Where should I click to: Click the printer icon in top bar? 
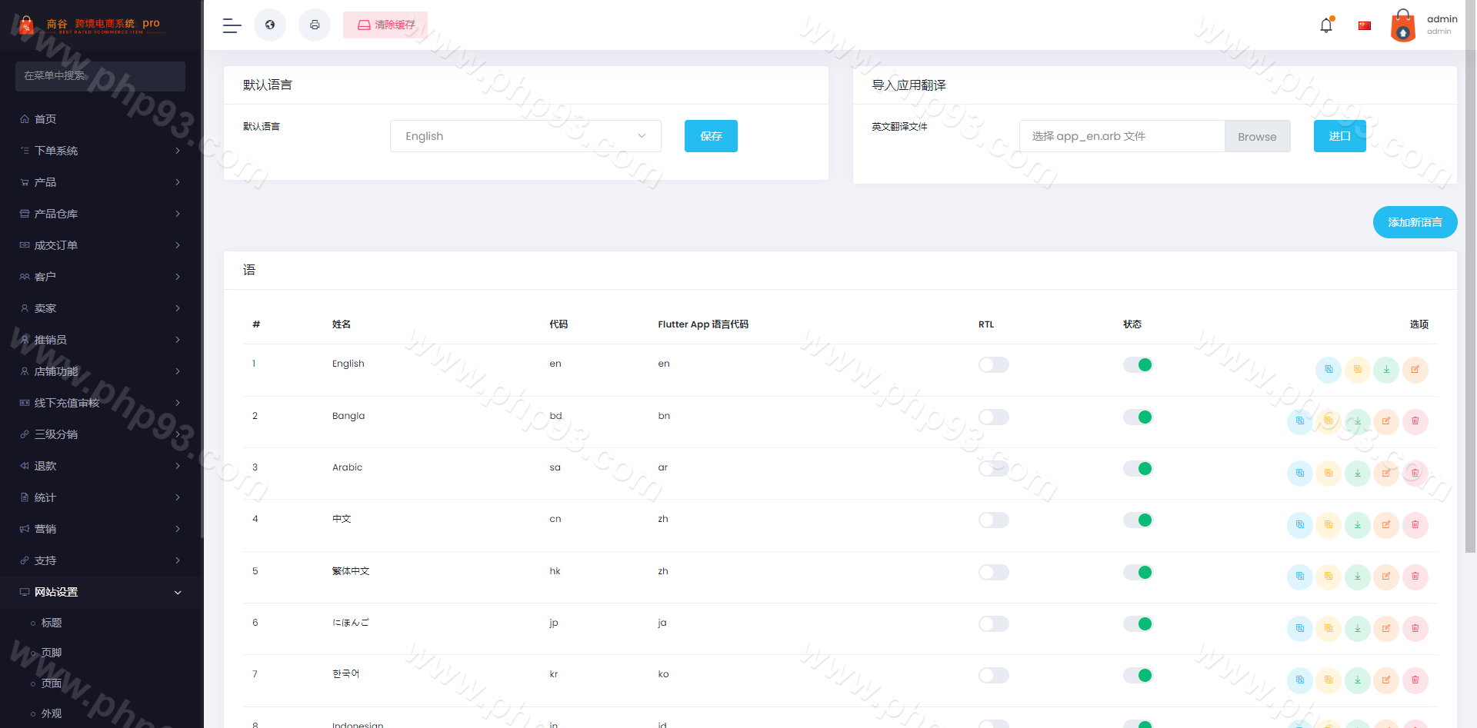coord(315,25)
